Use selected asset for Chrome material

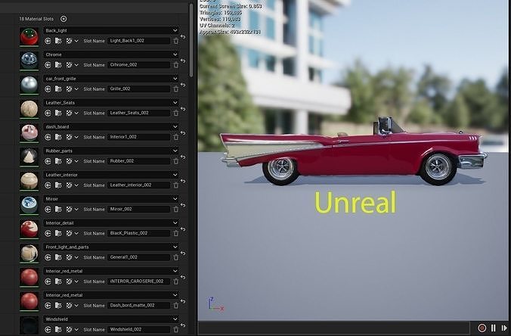(48, 65)
